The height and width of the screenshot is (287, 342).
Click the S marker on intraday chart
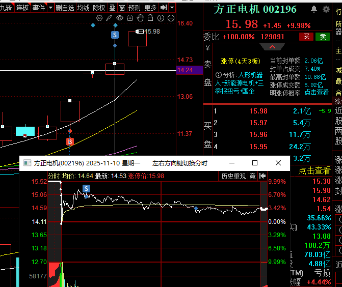pos(86,189)
